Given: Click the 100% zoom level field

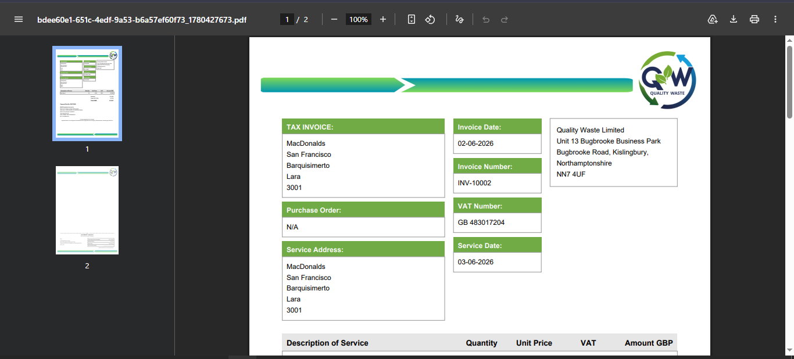Looking at the screenshot, I should [x=359, y=19].
